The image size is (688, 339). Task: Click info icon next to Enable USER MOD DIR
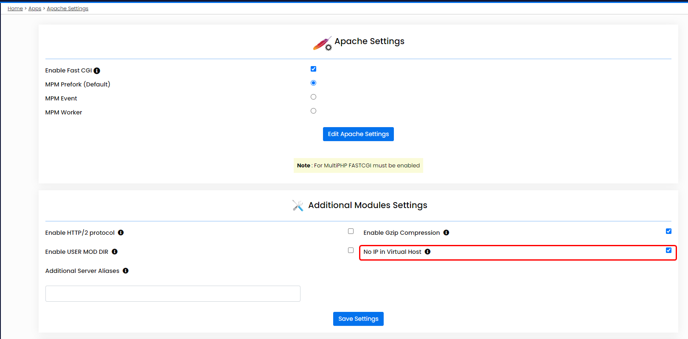pyautogui.click(x=115, y=252)
